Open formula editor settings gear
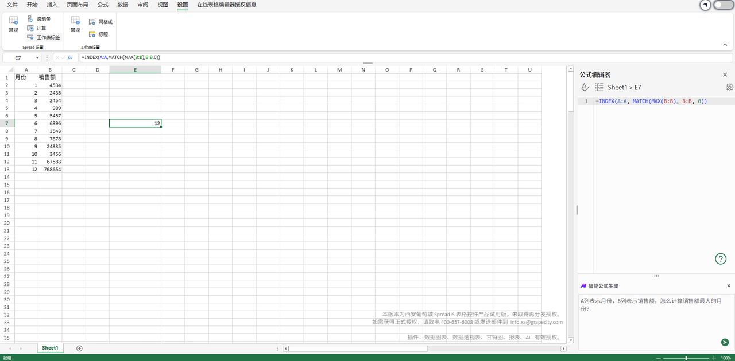Viewport: 735px width, 361px height. pyautogui.click(x=729, y=87)
